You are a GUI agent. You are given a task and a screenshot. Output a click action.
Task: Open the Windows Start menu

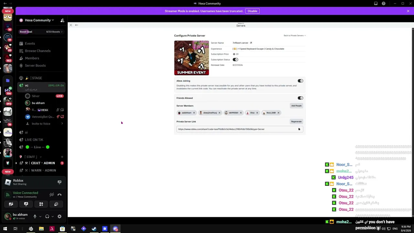click(x=5, y=229)
